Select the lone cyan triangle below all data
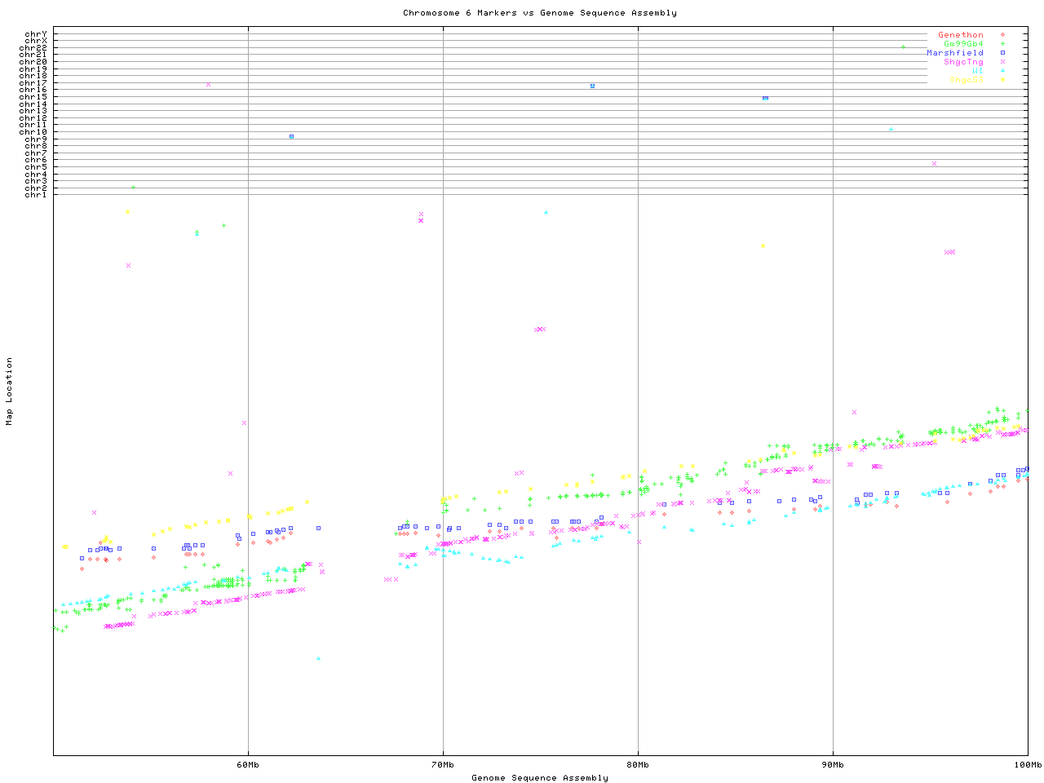 coord(318,658)
